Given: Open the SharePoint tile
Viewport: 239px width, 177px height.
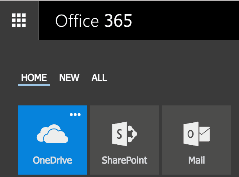Looking at the screenshot, I should click(125, 140).
